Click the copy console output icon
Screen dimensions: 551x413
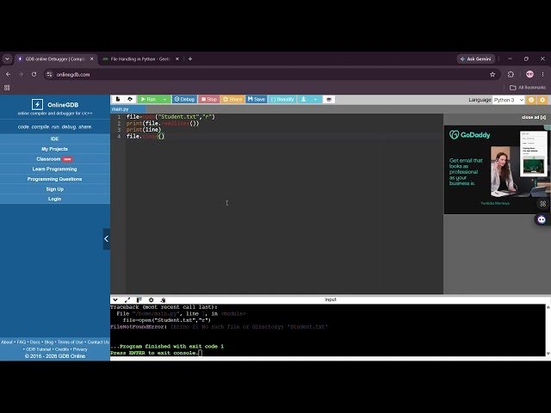[x=163, y=300]
